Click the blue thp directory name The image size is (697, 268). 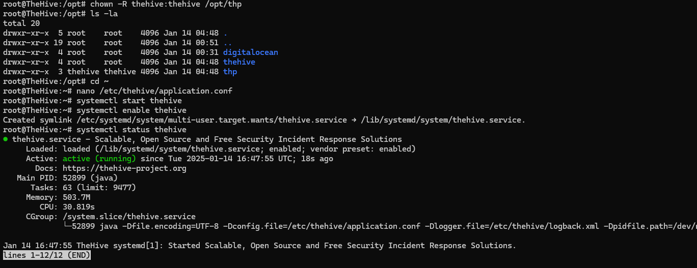tap(230, 72)
